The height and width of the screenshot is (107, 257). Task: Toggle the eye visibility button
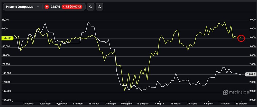point(99,7)
